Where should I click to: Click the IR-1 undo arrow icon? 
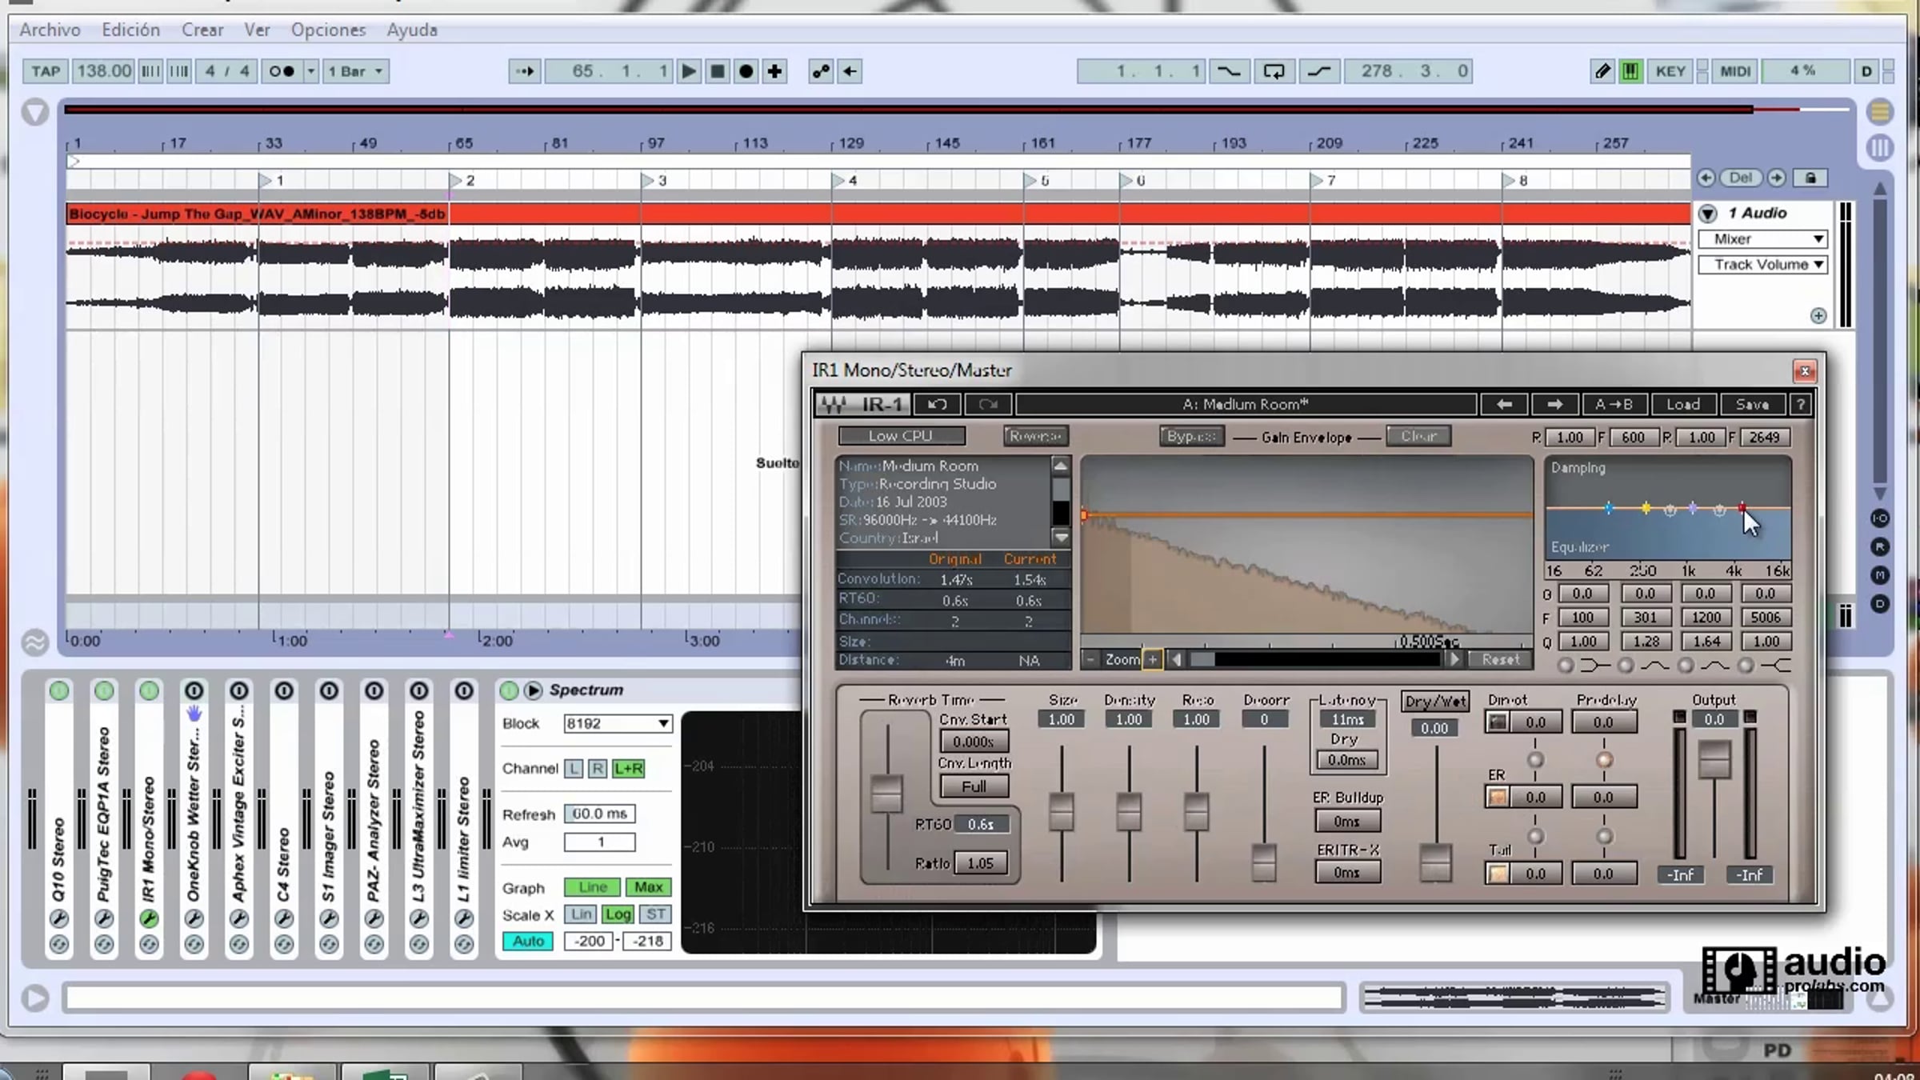(937, 405)
